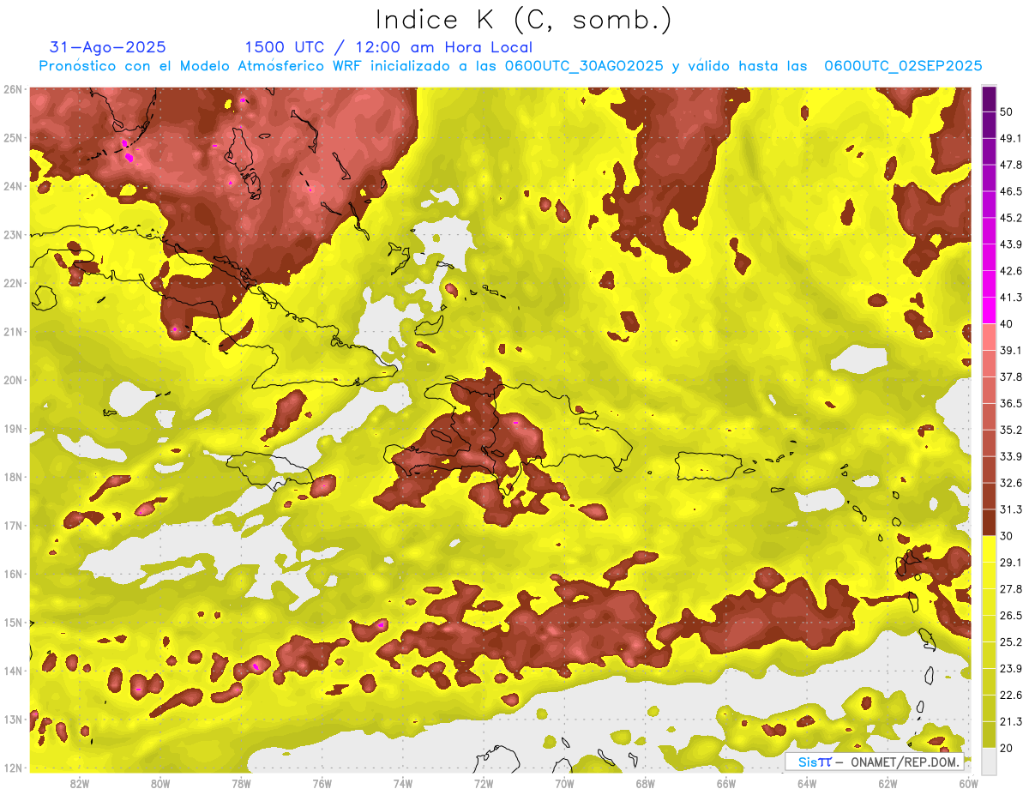This screenshot has width=1029, height=795.
Task: Click the valid-until time "0600UTC_02SEP2025"
Action: [x=903, y=66]
